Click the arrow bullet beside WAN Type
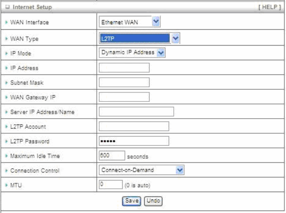 pyautogui.click(x=7, y=38)
